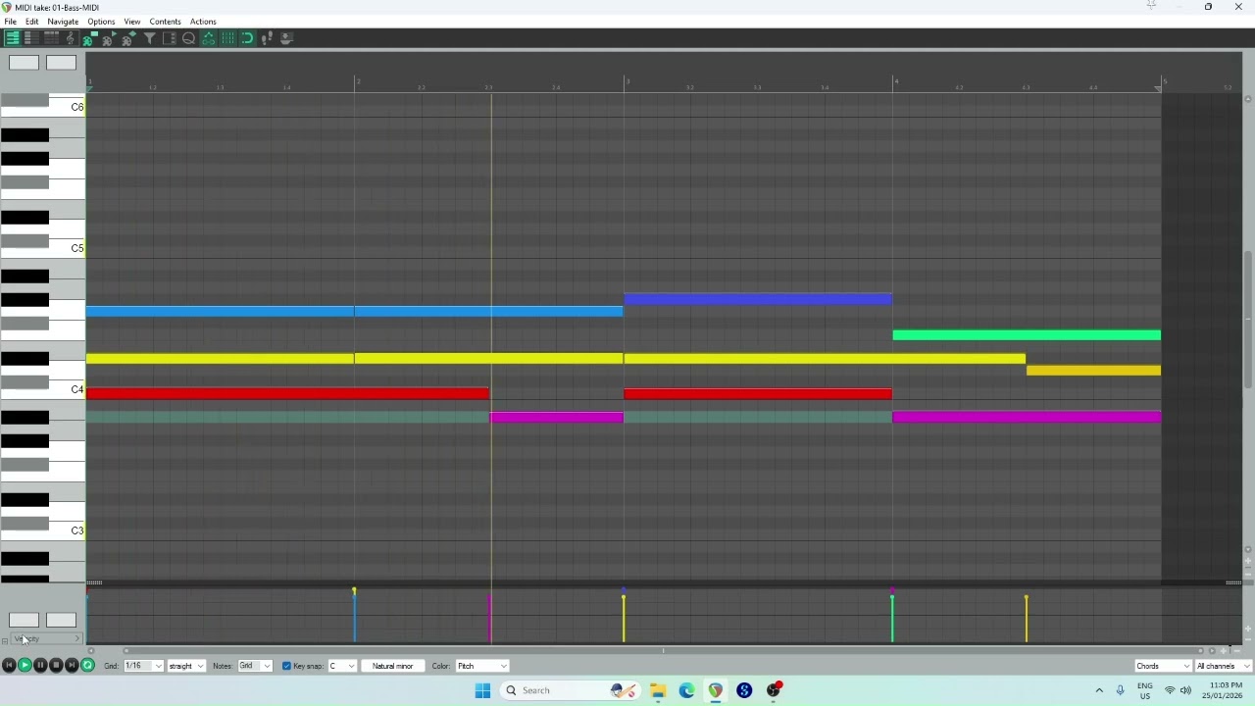Open the event filter funnel
1255x706 pixels.
click(149, 38)
